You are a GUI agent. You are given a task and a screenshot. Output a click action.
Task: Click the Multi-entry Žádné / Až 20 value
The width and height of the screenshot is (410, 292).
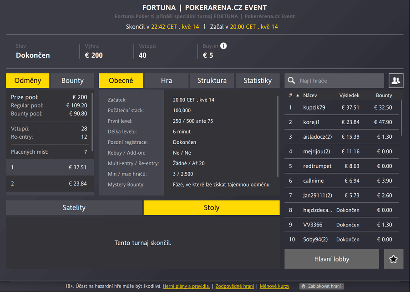tap(189, 163)
